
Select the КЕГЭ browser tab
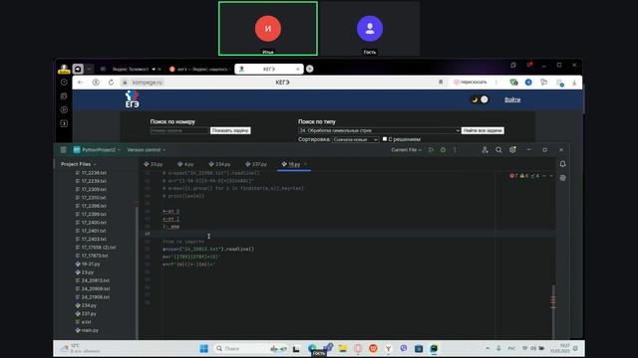pos(269,69)
